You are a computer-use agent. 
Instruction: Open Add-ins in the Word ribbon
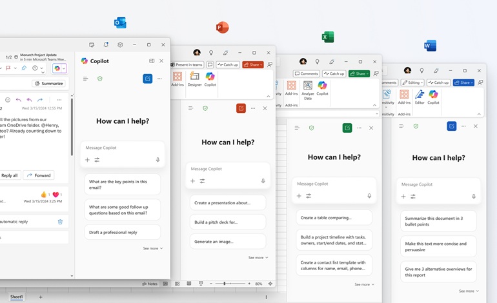pyautogui.click(x=404, y=97)
